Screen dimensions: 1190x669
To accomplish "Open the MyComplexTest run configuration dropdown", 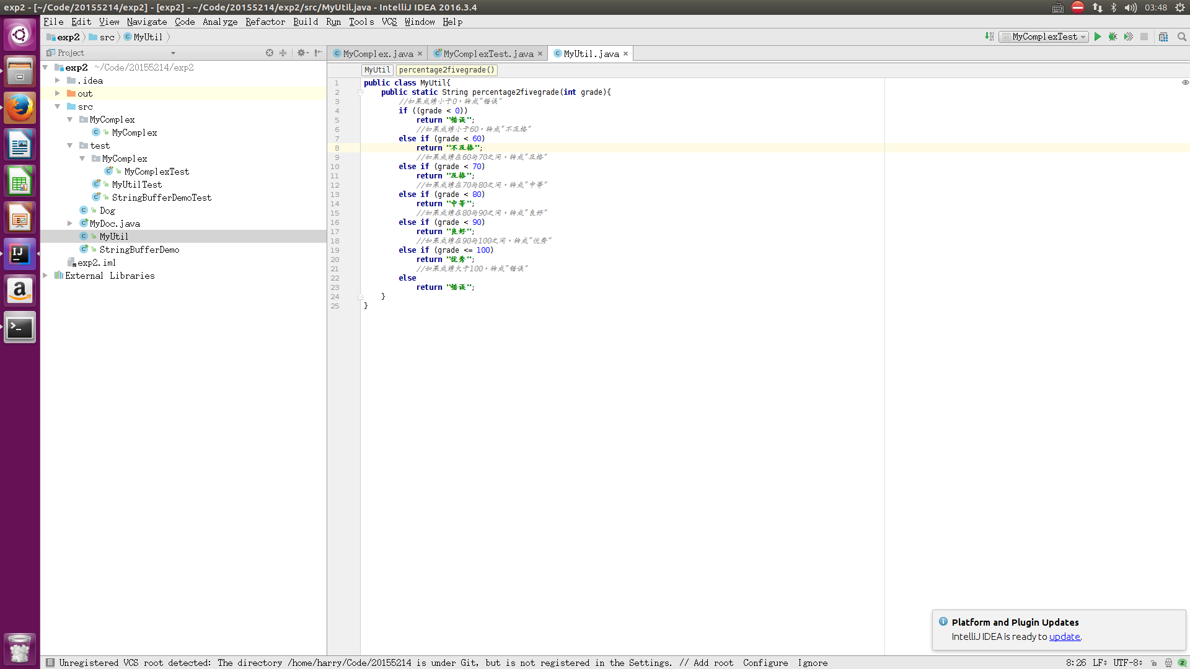I will pyautogui.click(x=1044, y=37).
